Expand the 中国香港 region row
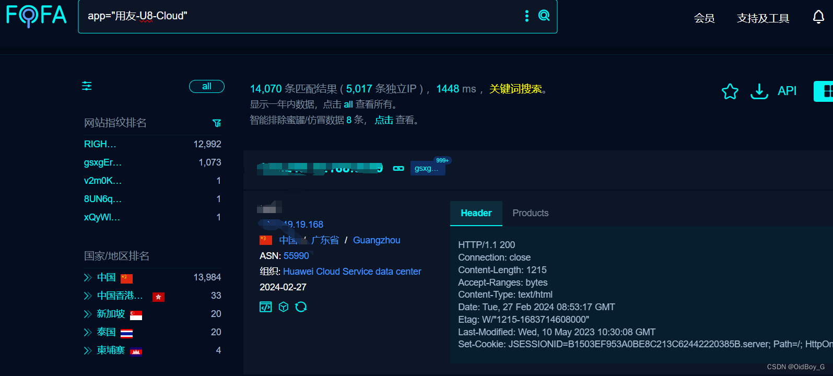 pos(88,296)
